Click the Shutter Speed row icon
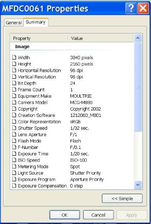The width and height of the screenshot is (151, 224). (14, 128)
